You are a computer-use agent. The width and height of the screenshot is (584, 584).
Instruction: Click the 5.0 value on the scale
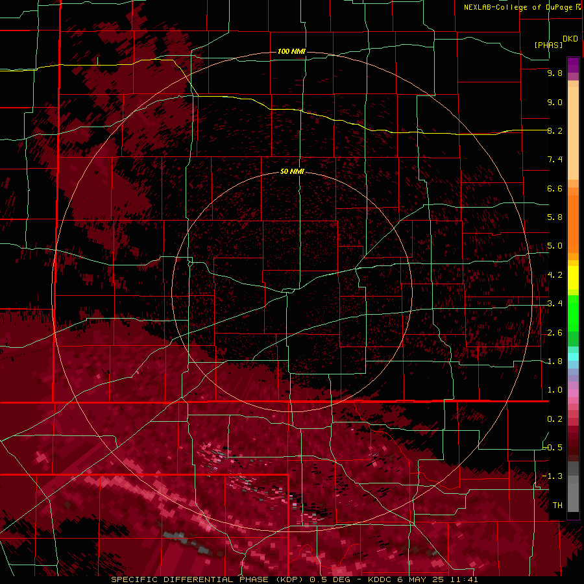[x=555, y=246]
